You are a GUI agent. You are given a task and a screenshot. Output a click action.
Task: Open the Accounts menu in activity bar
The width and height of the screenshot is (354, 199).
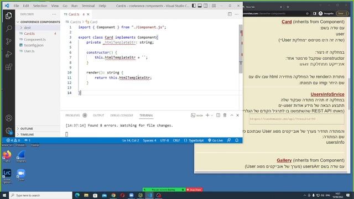(x=9, y=118)
